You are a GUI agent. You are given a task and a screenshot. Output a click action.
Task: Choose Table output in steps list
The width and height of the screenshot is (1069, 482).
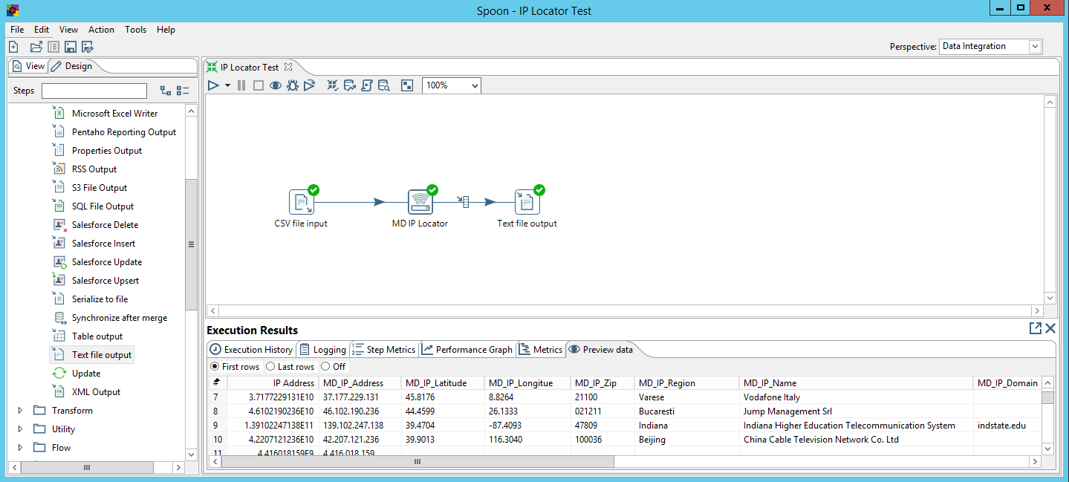(97, 336)
